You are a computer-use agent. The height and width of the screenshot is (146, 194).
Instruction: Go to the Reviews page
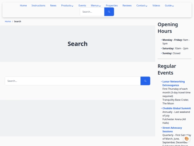127,5
